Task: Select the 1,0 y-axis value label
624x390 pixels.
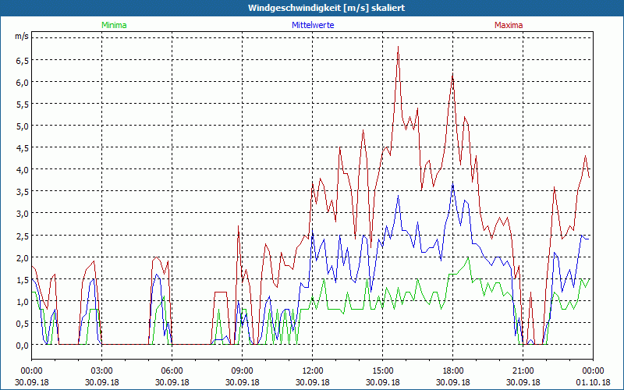Action: (x=21, y=301)
